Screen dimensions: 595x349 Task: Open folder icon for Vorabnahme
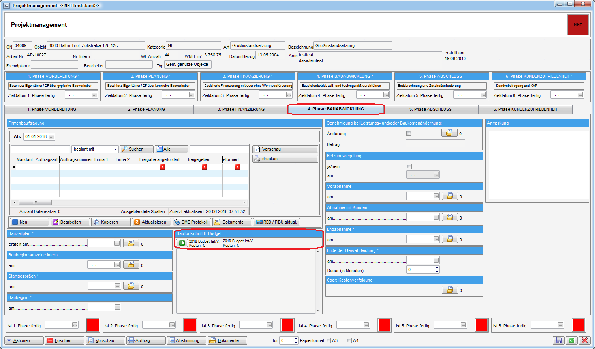coord(449,196)
